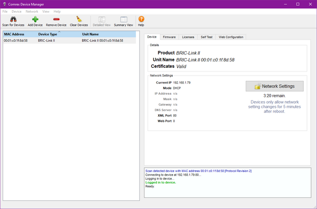Click the green 'Logged in to device.' log line
317x209 pixels.
(x=161, y=183)
